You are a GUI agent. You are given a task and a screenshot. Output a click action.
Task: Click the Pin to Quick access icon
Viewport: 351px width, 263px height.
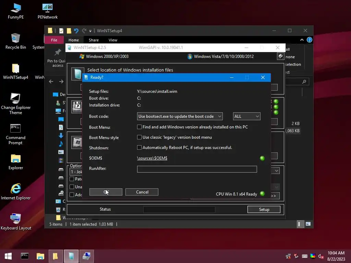click(58, 52)
